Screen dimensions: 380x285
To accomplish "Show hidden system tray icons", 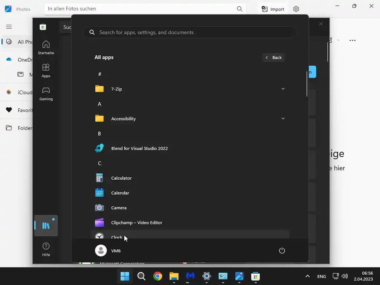I will coord(308,276).
